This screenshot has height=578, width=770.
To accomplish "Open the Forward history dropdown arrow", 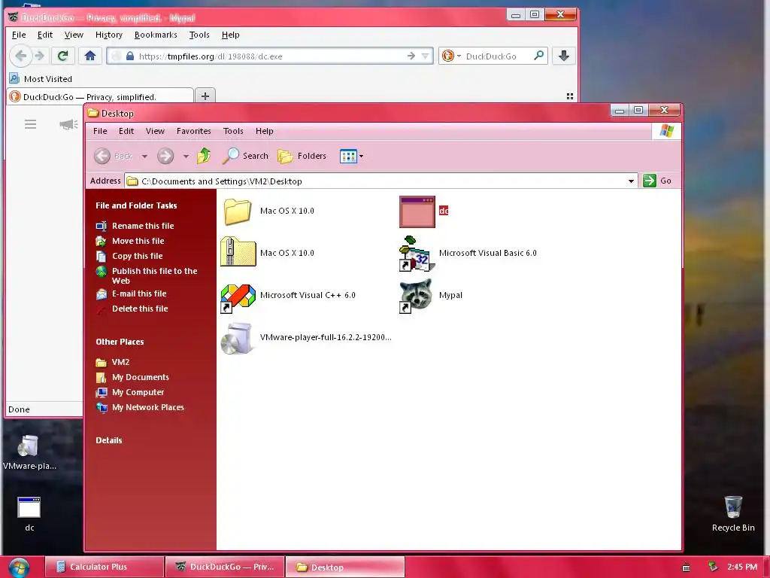I will click(186, 157).
